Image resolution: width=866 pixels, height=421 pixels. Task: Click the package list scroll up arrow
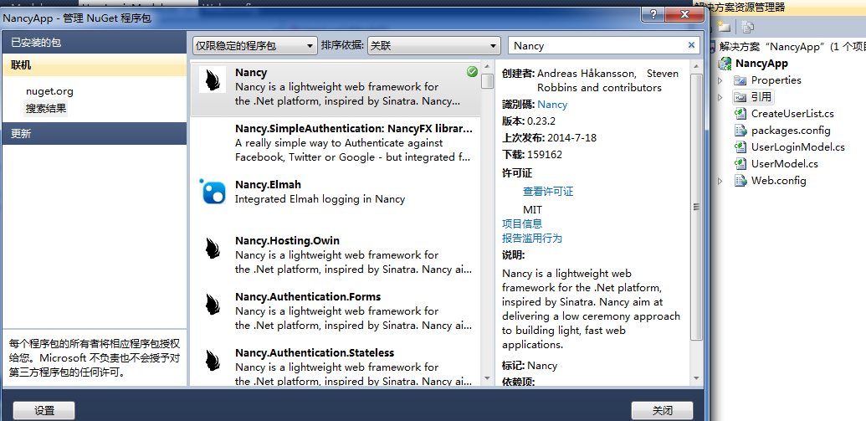(x=487, y=68)
